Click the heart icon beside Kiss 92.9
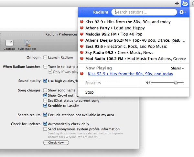194x157 pixels. (x=82, y=22)
